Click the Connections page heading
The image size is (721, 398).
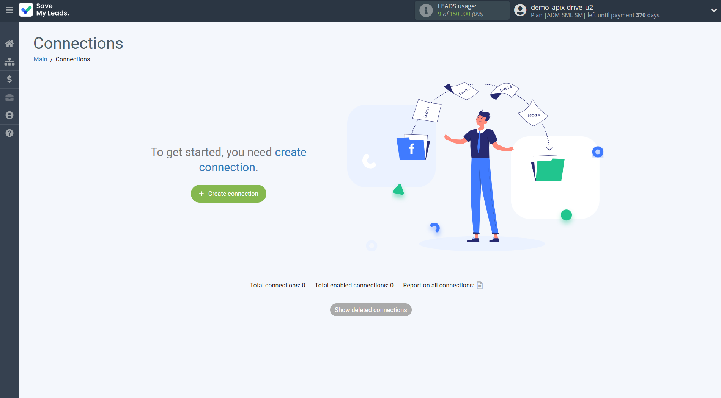[x=78, y=43]
